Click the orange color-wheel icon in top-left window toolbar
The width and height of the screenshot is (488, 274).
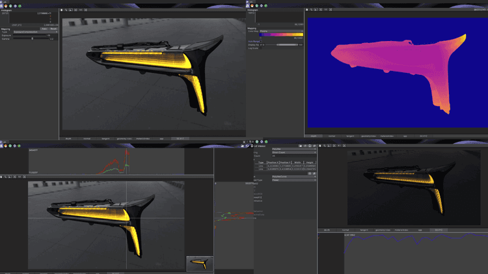point(6,6)
